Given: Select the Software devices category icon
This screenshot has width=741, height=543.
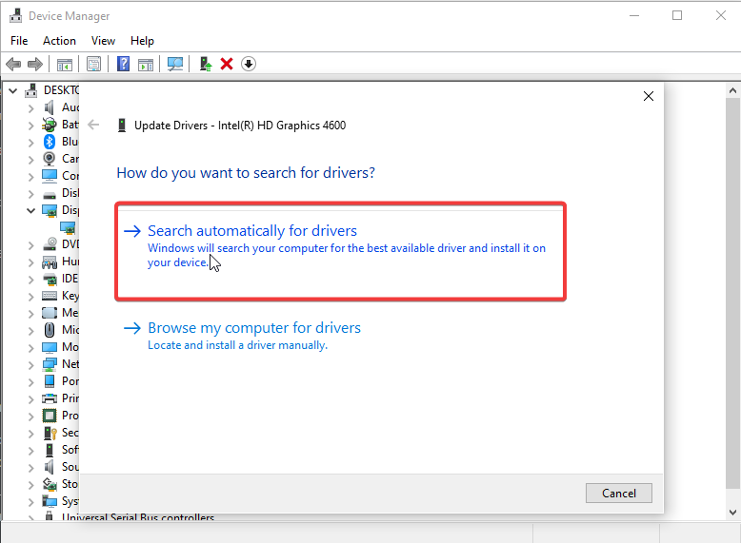Looking at the screenshot, I should click(x=50, y=450).
